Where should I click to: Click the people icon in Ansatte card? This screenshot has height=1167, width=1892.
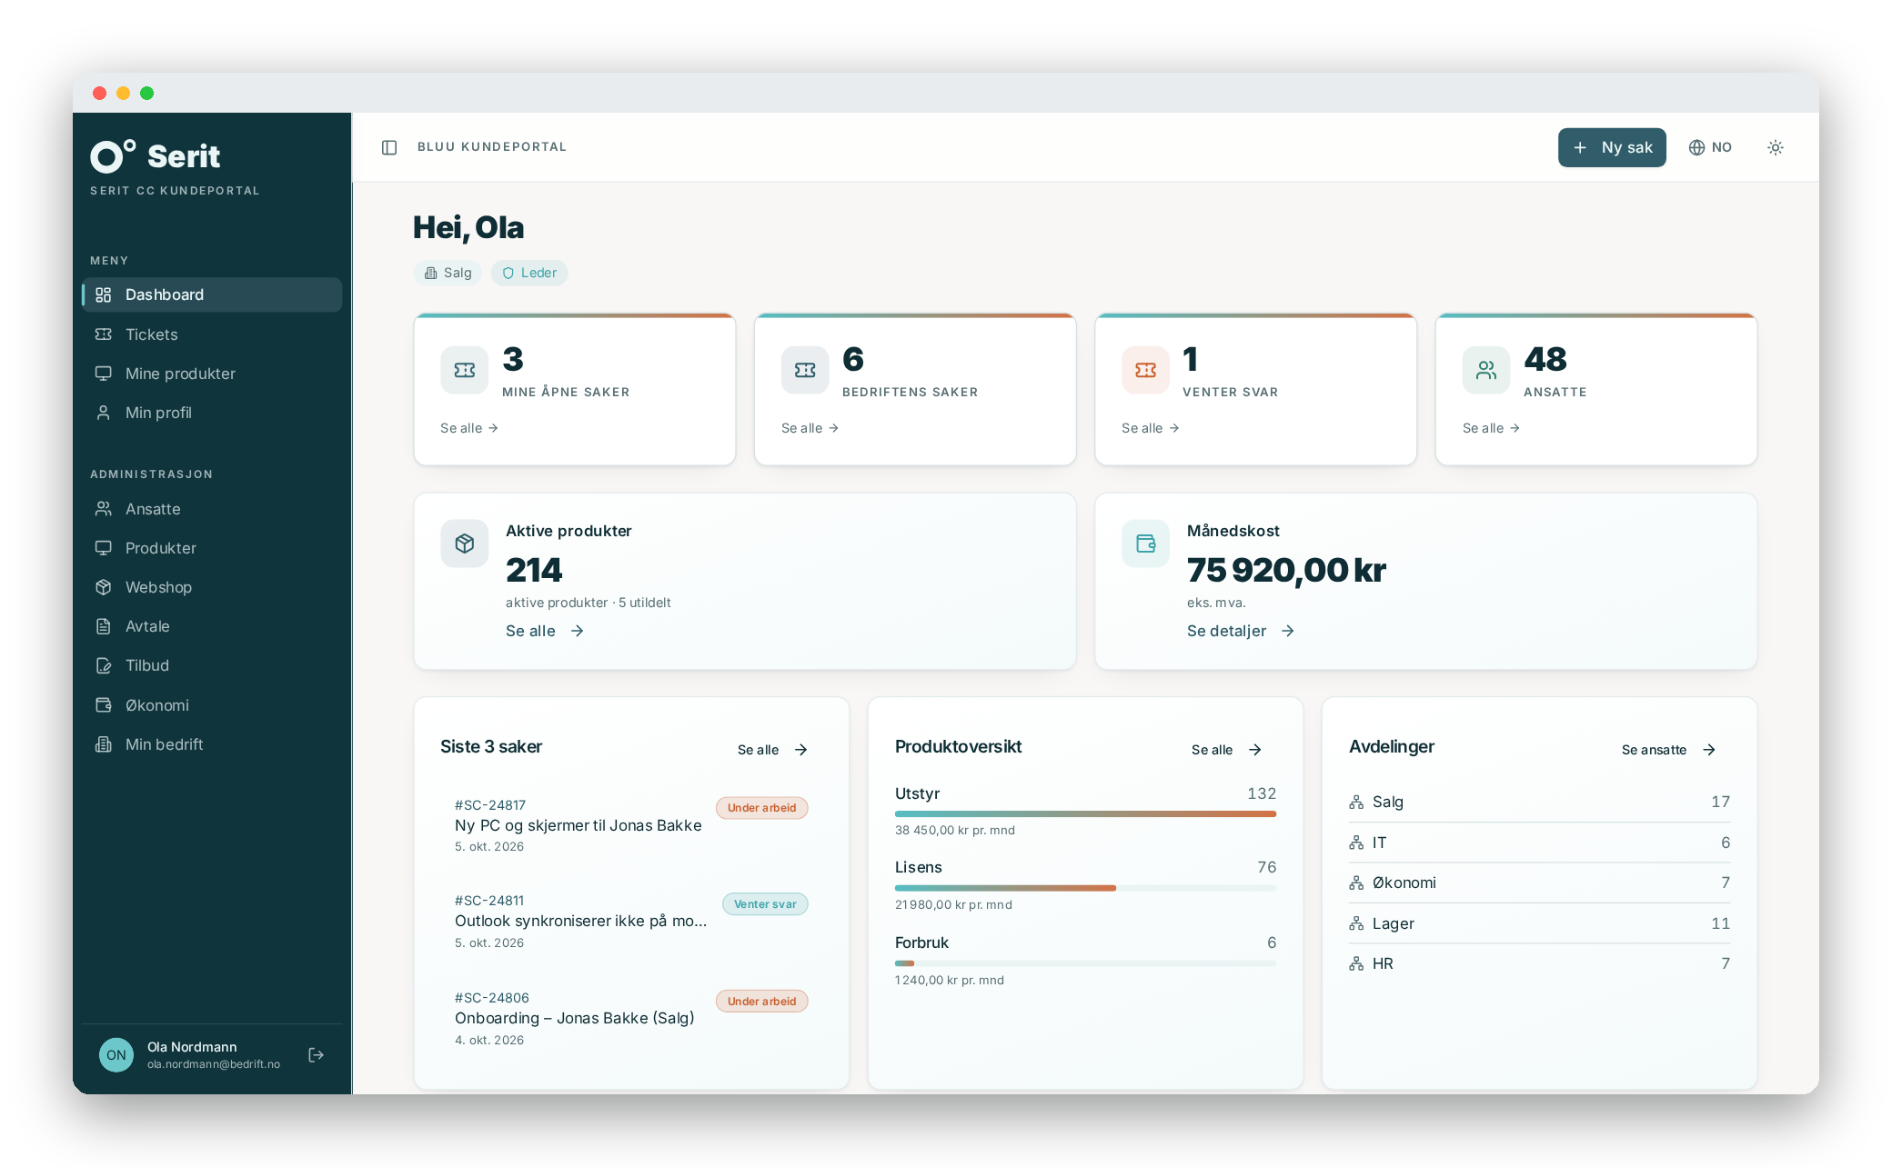tap(1486, 370)
